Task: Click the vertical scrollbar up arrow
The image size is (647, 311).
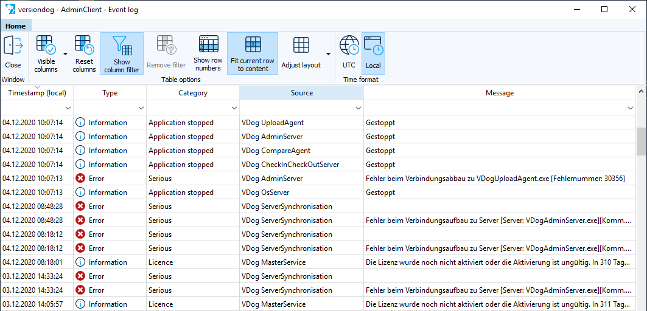Action: [642, 91]
